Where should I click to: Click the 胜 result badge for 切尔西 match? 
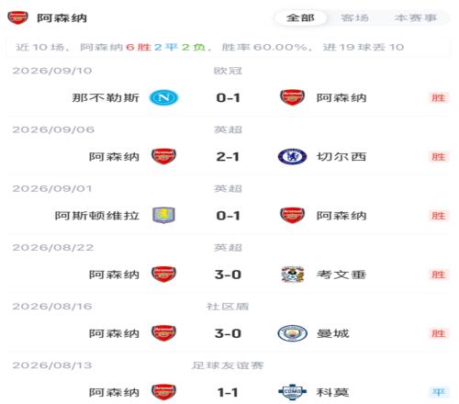pyautogui.click(x=439, y=157)
